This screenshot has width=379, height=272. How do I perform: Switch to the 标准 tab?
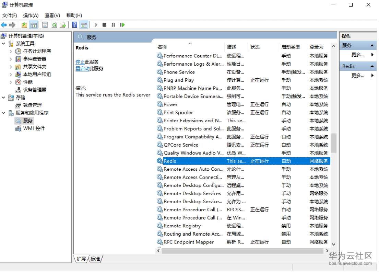95,259
